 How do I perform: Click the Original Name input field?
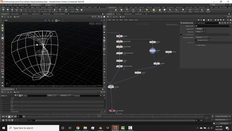[212, 26]
